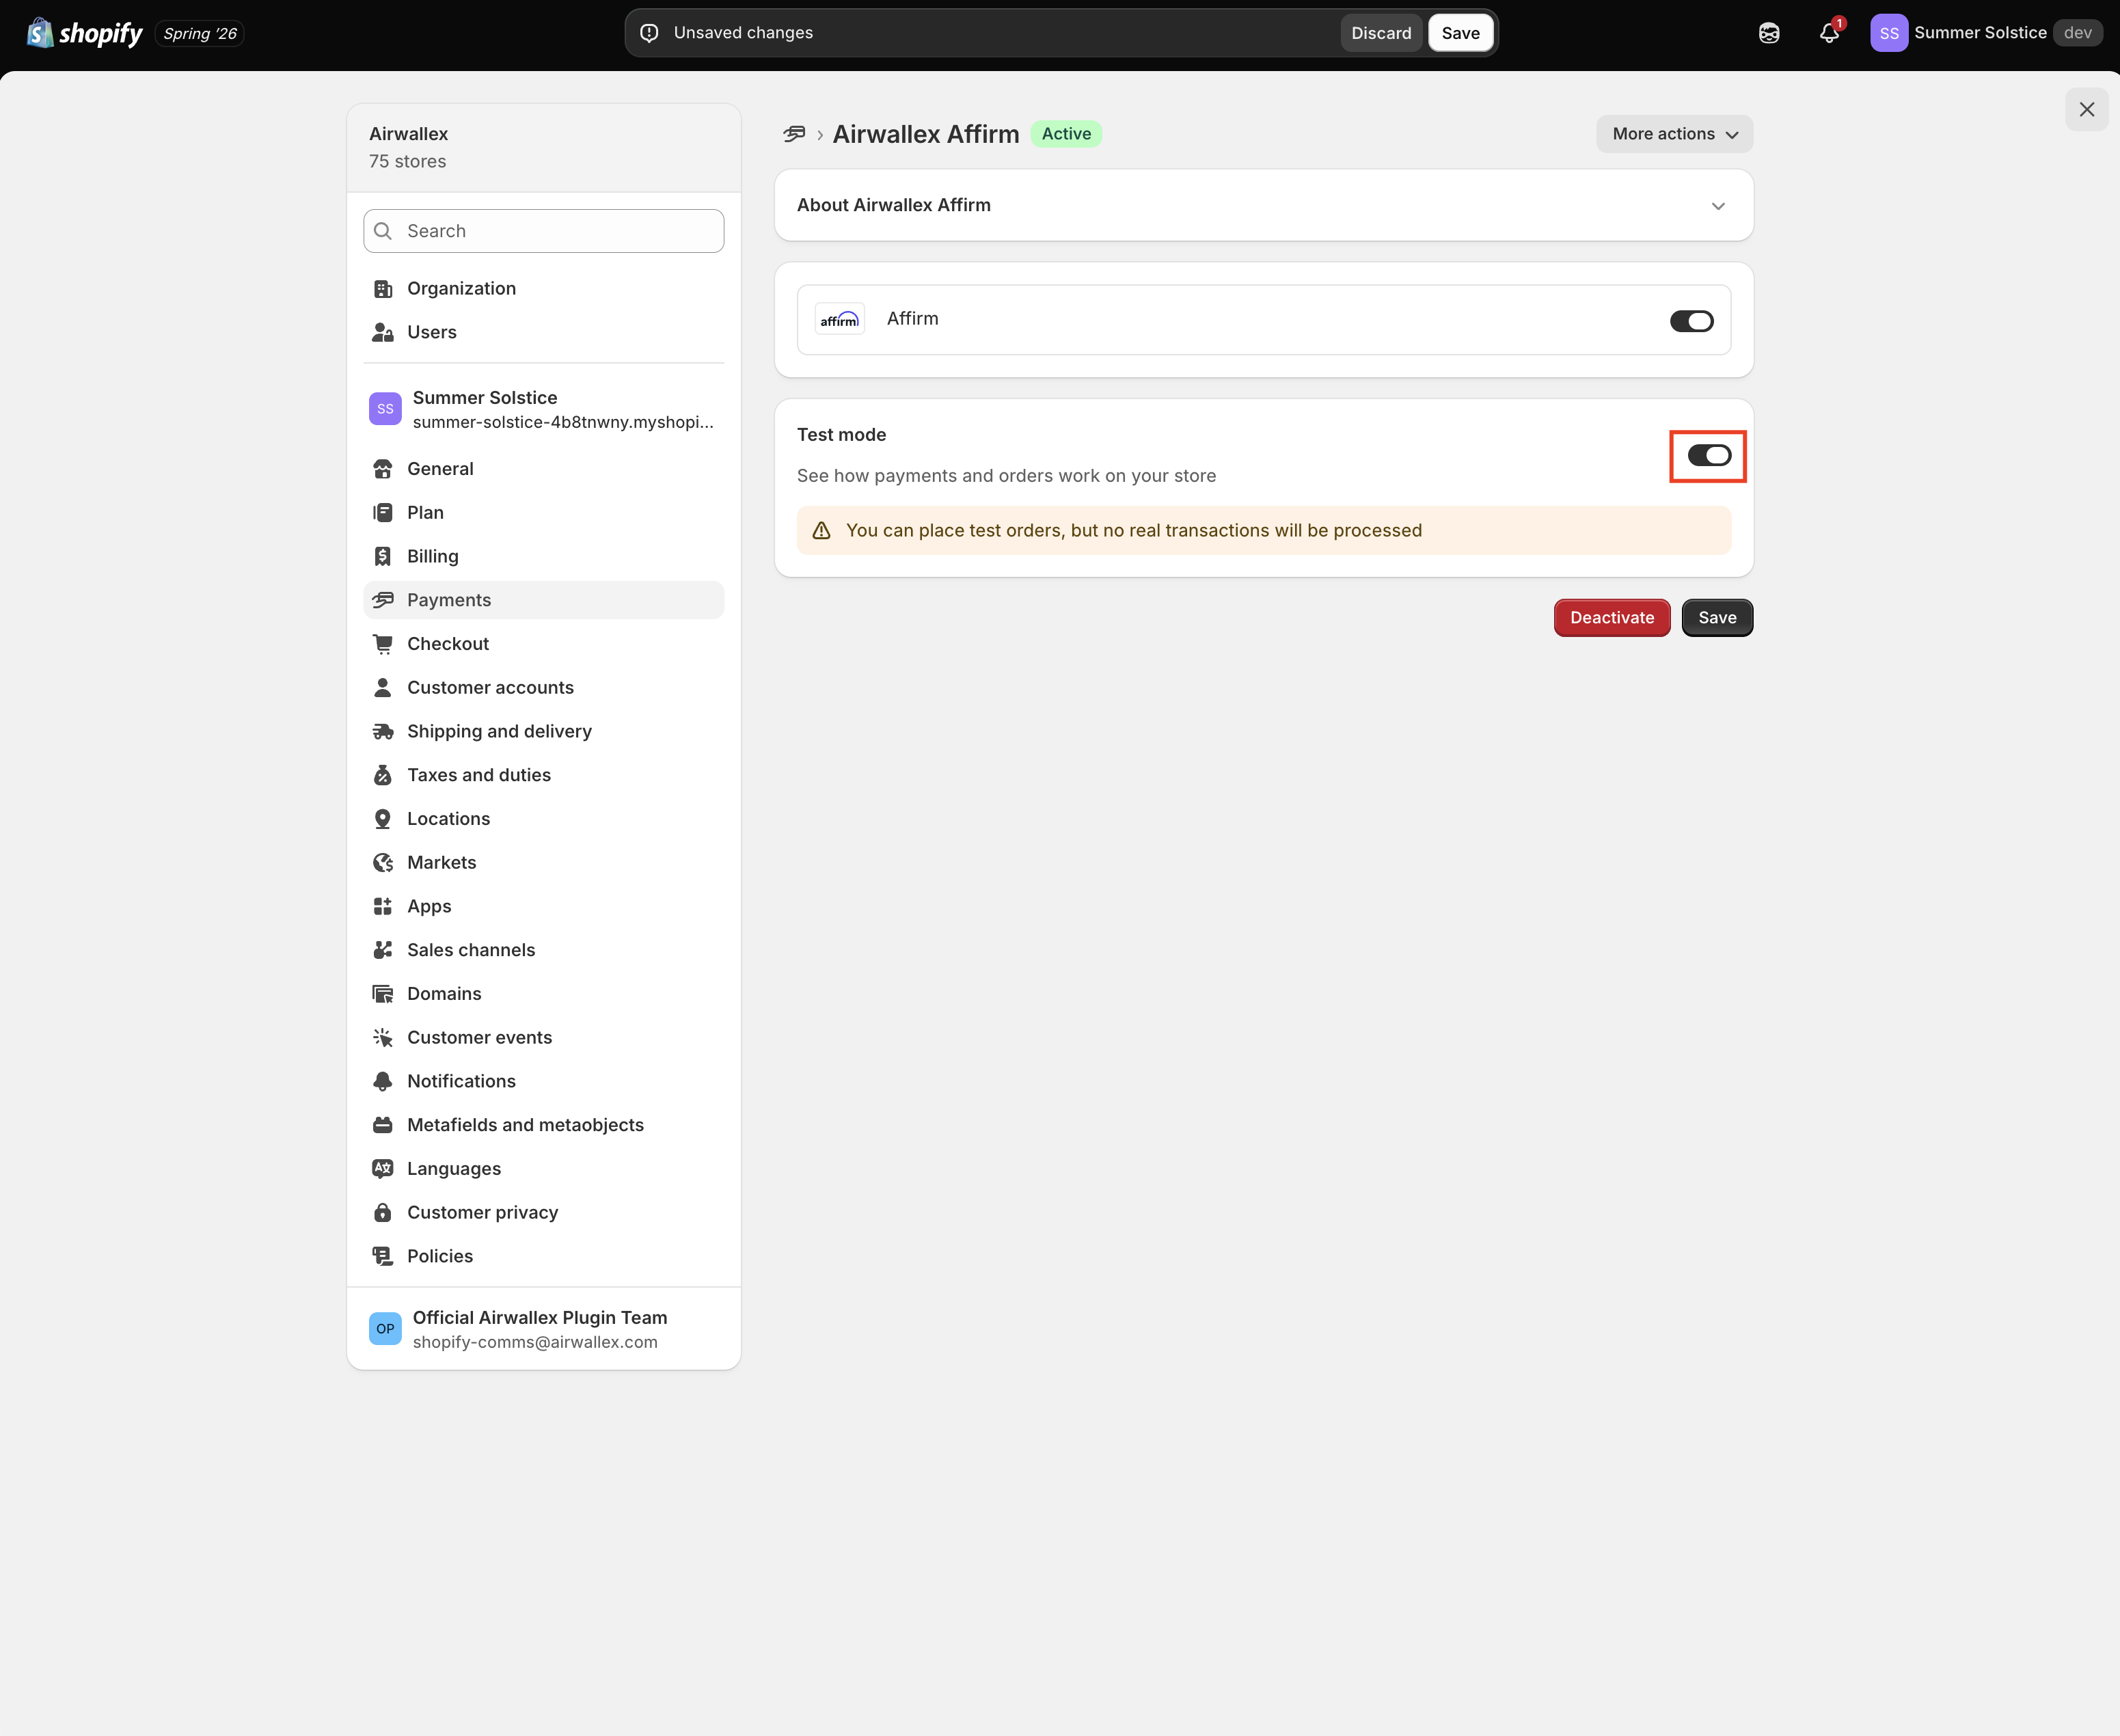The height and width of the screenshot is (1736, 2120).
Task: Click the Checkout cart icon
Action: [x=383, y=644]
